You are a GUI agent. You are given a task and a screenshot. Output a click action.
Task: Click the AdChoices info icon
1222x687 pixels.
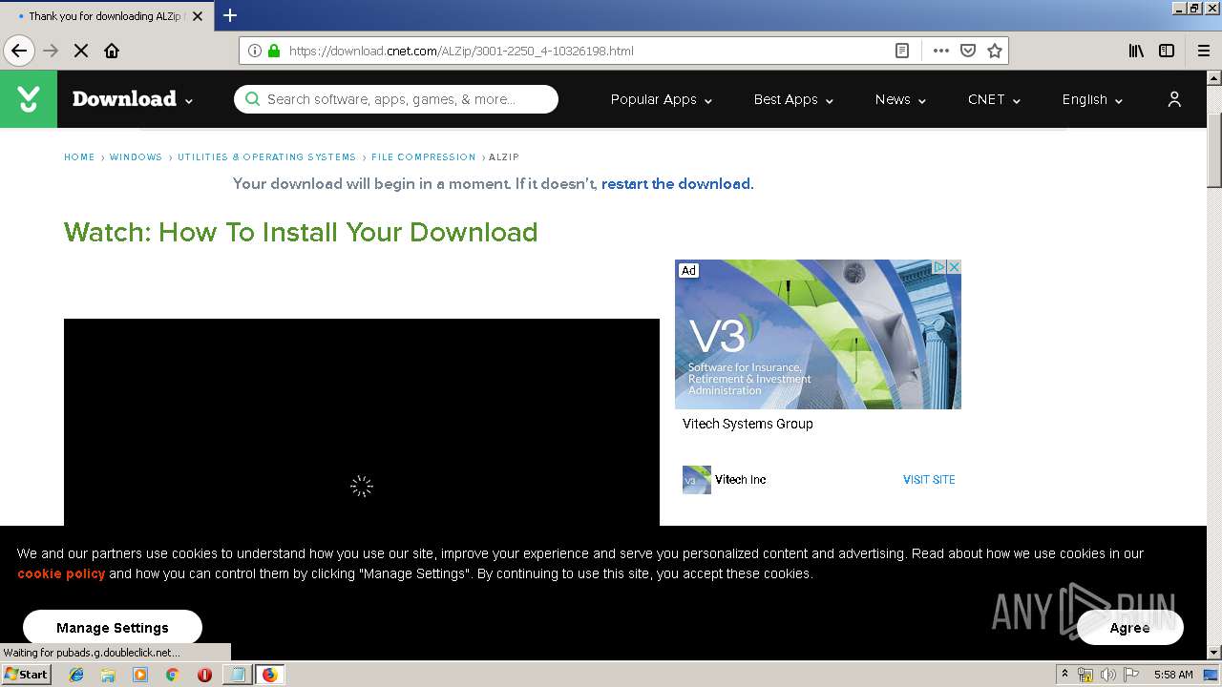pyautogui.click(x=939, y=268)
